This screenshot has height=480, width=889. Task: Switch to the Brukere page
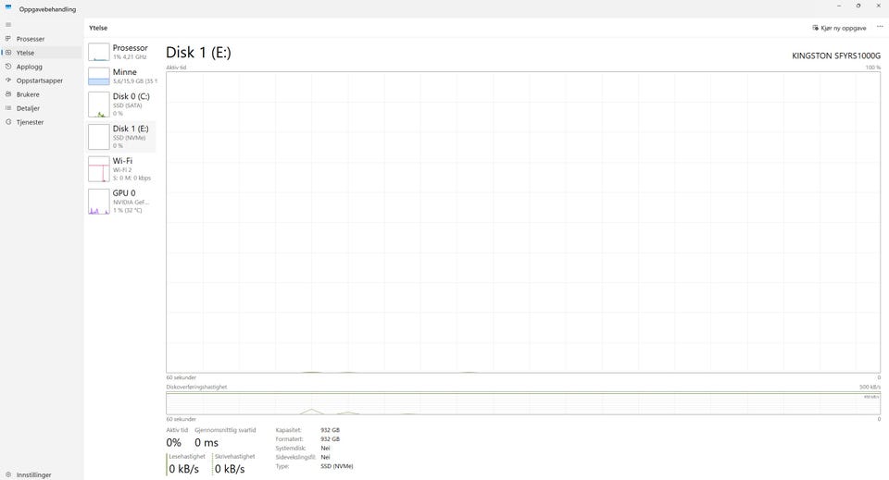click(28, 94)
